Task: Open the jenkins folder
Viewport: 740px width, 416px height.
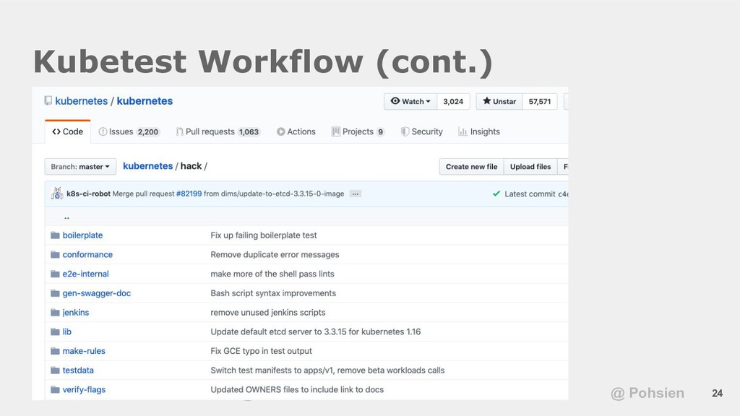Action: [75, 312]
